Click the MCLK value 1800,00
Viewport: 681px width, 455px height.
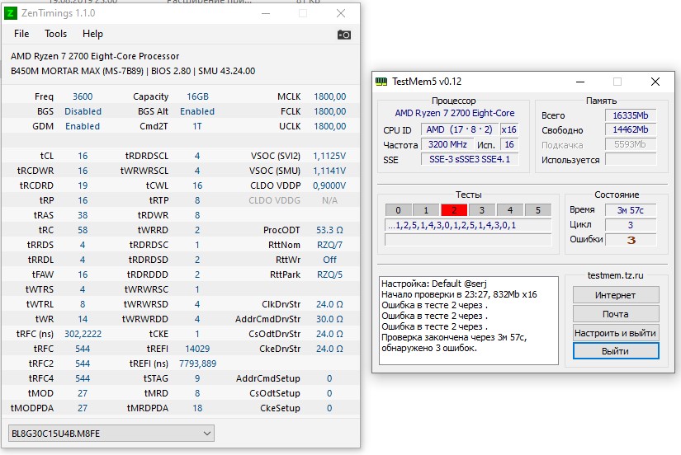tap(329, 96)
